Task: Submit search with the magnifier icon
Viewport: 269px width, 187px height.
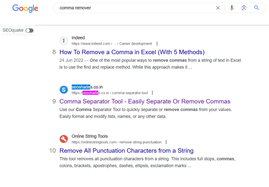Action: [256, 8]
